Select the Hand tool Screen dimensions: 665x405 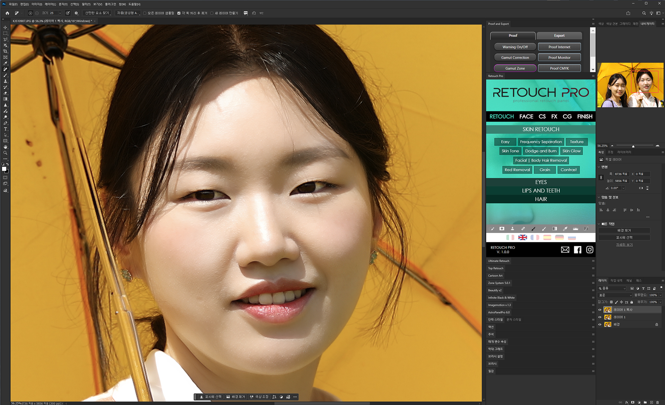click(x=5, y=147)
